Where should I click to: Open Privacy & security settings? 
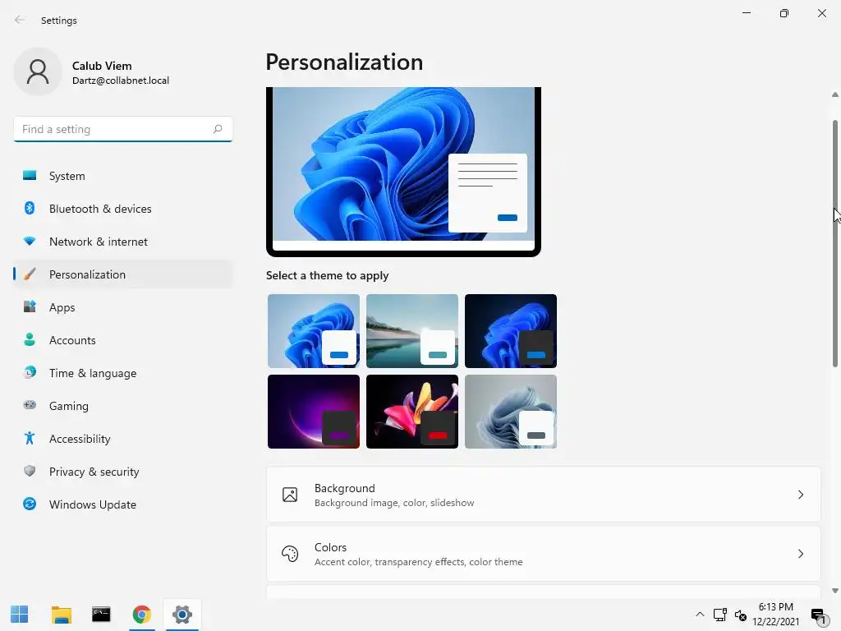(x=123, y=472)
